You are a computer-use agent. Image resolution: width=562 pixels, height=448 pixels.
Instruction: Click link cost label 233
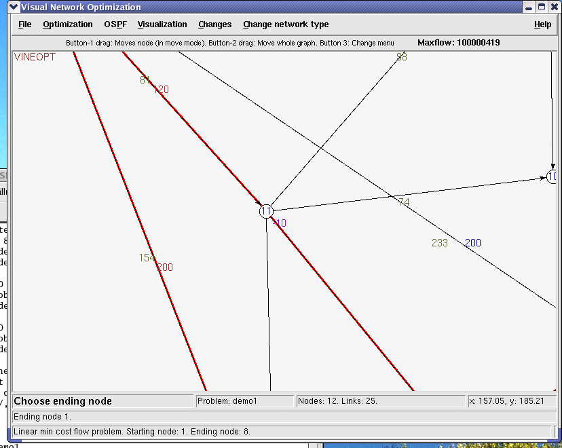click(440, 243)
